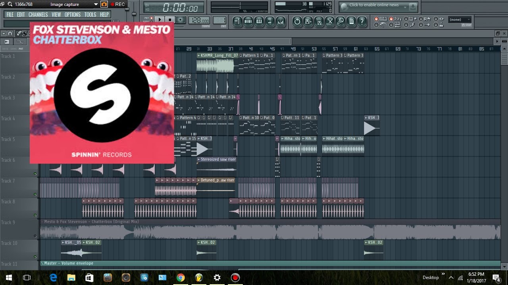
Task: Toggle Track 6 mute switch
Action: coord(35,173)
